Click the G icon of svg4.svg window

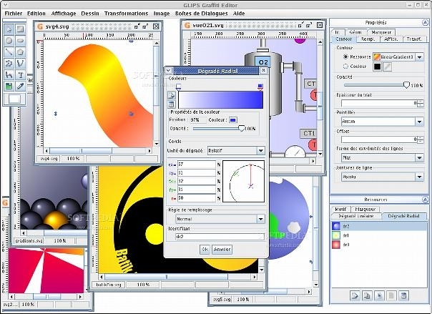point(40,26)
